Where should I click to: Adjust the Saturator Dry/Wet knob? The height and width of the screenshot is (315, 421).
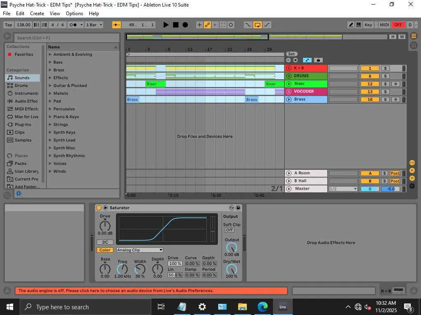click(231, 269)
